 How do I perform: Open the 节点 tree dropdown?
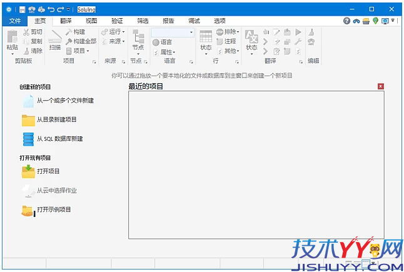(138, 42)
